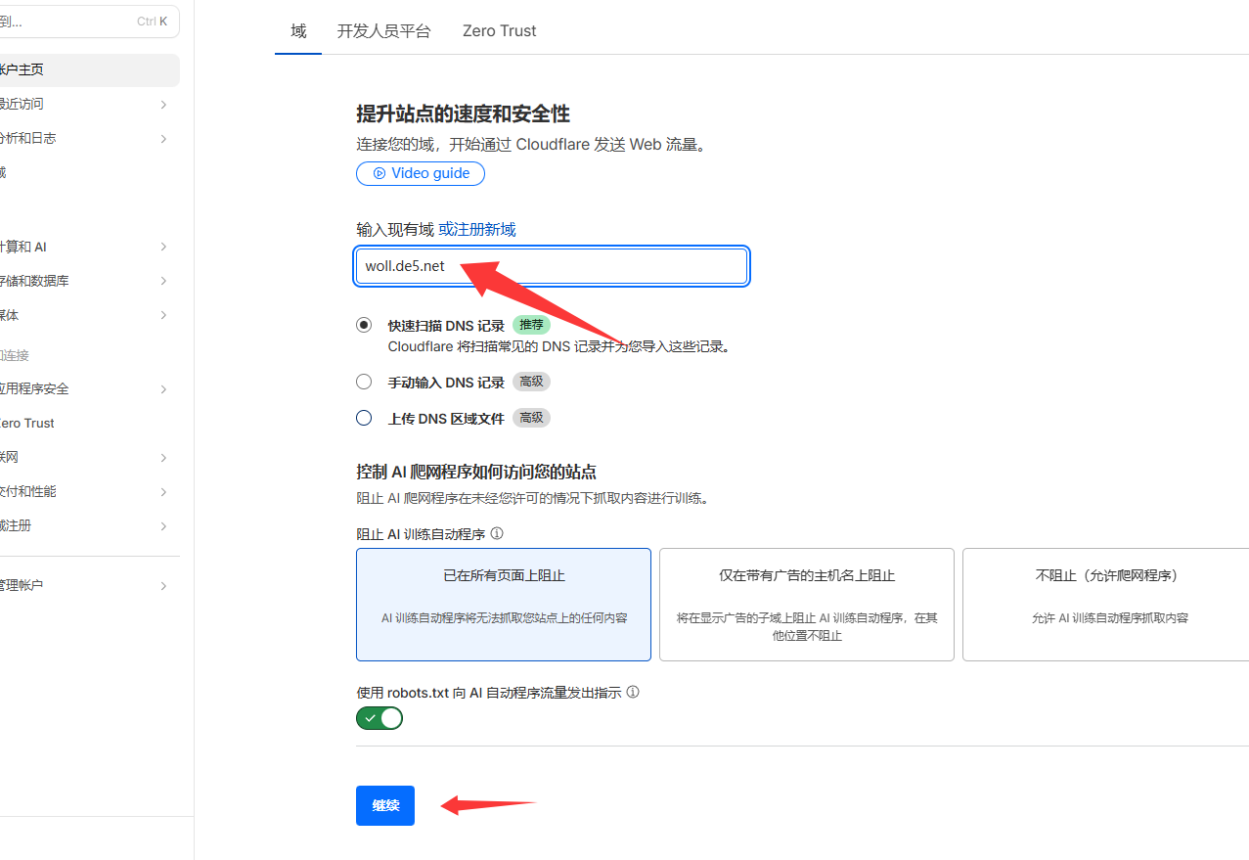Screen dimensions: 1249x860
Task: Click info icon beside 阻止 AI 训练自动程序
Action: (x=497, y=534)
